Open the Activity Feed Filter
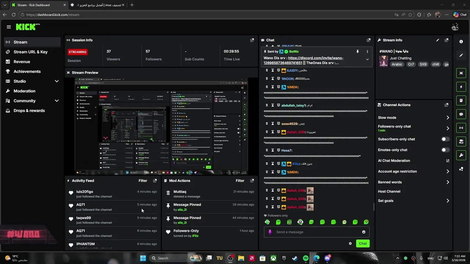470x264 pixels. (x=143, y=180)
